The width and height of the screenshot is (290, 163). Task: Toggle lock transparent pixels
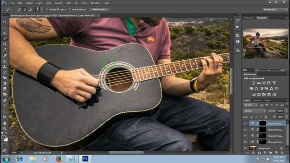tap(251, 117)
